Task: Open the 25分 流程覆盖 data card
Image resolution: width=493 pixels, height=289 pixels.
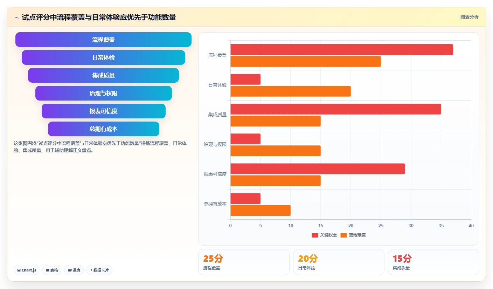Action: 244,262
